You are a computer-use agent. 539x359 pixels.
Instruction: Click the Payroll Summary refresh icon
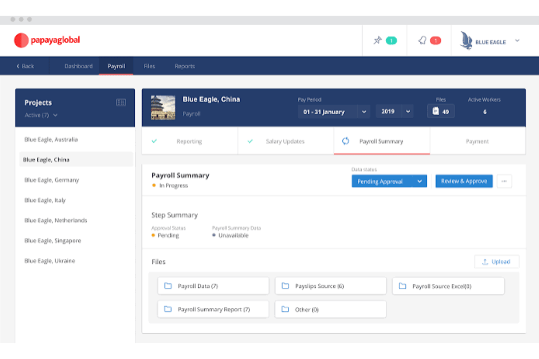tap(346, 141)
